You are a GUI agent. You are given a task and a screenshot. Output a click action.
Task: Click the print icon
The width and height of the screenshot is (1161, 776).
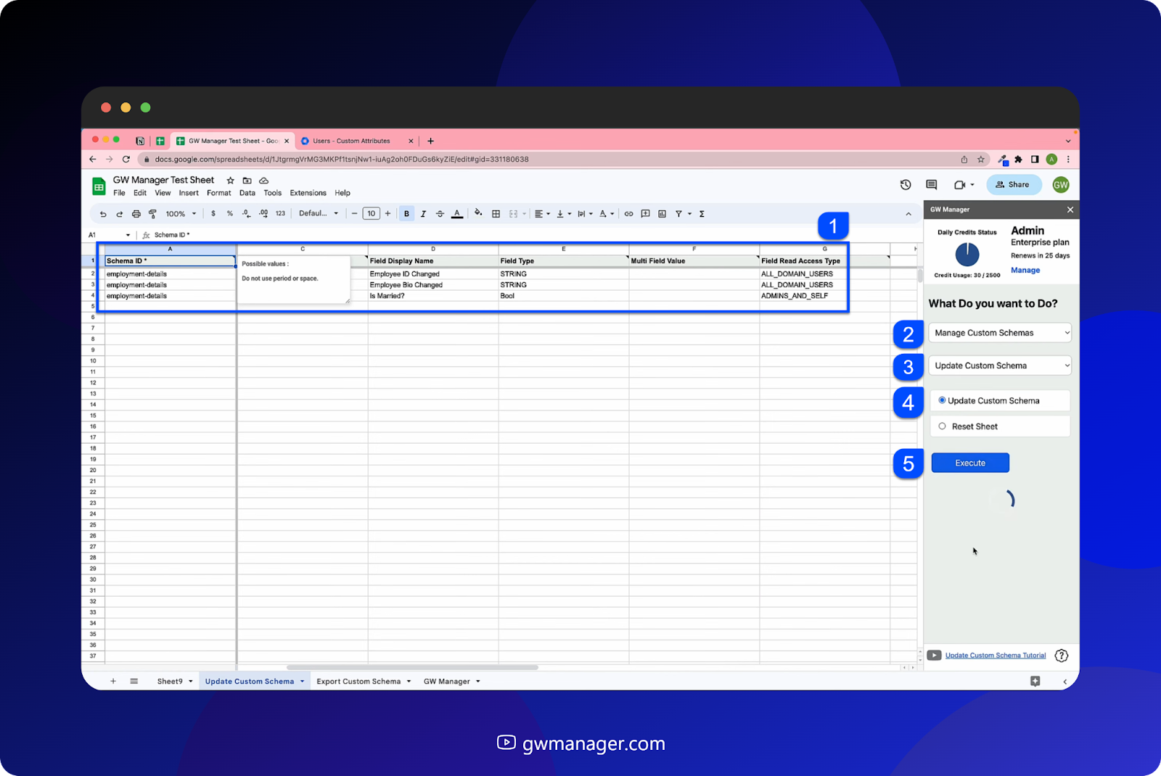(136, 213)
